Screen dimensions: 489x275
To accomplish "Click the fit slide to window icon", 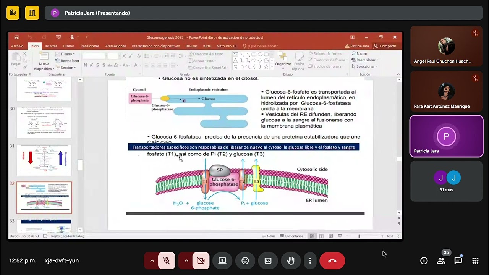I will 399,236.
